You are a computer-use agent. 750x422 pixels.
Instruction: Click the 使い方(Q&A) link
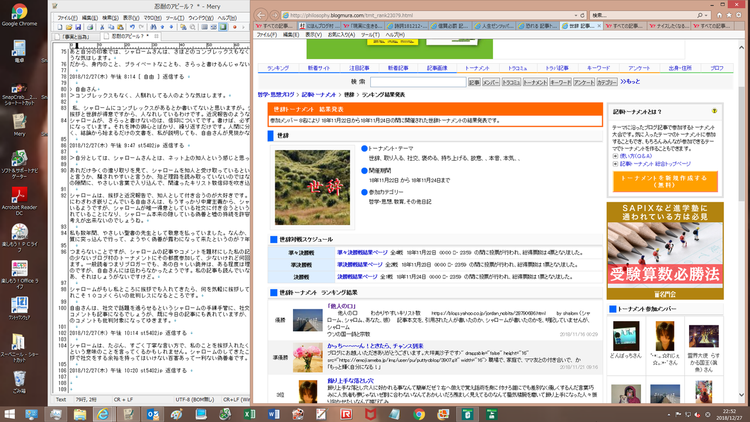click(636, 156)
